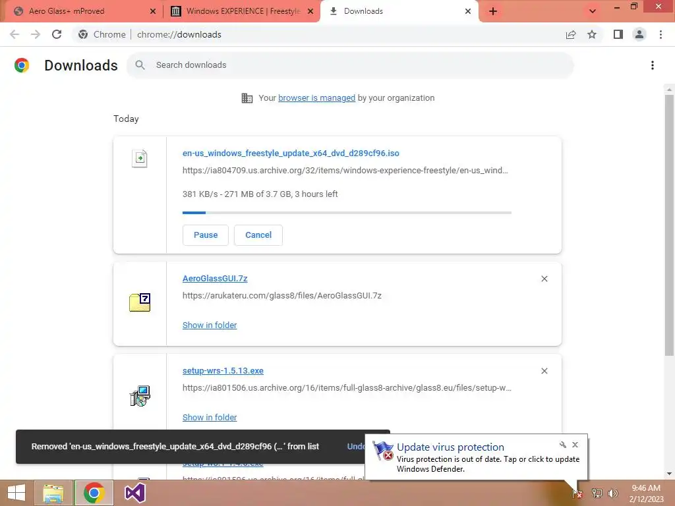This screenshot has height=506, width=675.
Task: Show setup-wrs-1.5.13.exe in folder
Action: (210, 417)
